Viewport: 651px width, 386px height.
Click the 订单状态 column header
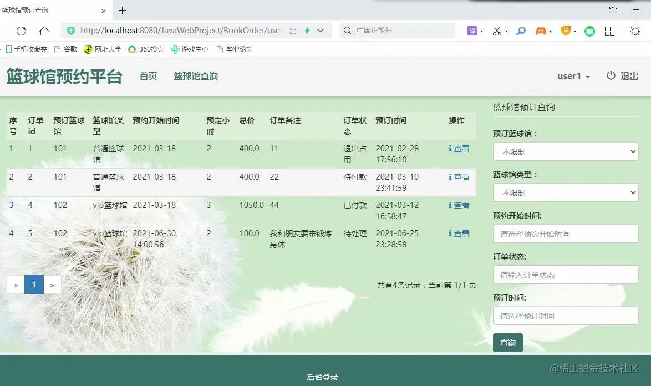(x=355, y=126)
